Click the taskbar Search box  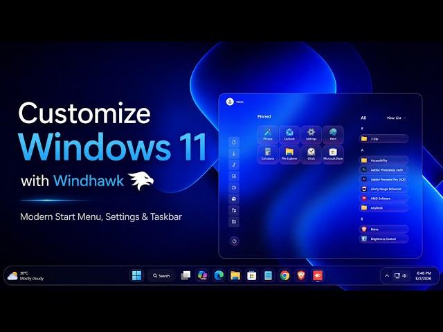161,275
